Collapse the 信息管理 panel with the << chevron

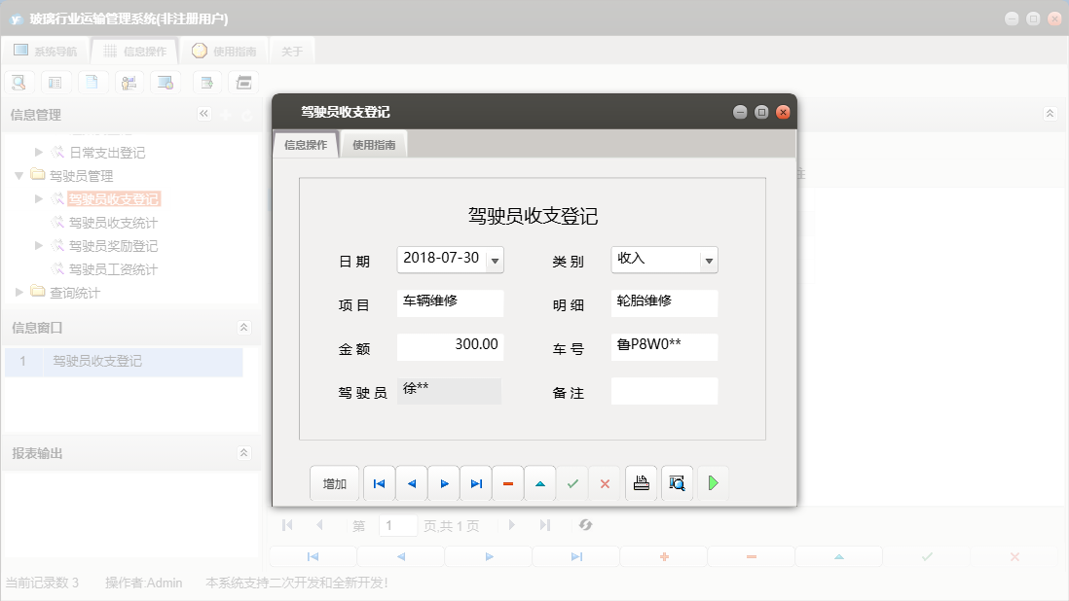tap(203, 113)
